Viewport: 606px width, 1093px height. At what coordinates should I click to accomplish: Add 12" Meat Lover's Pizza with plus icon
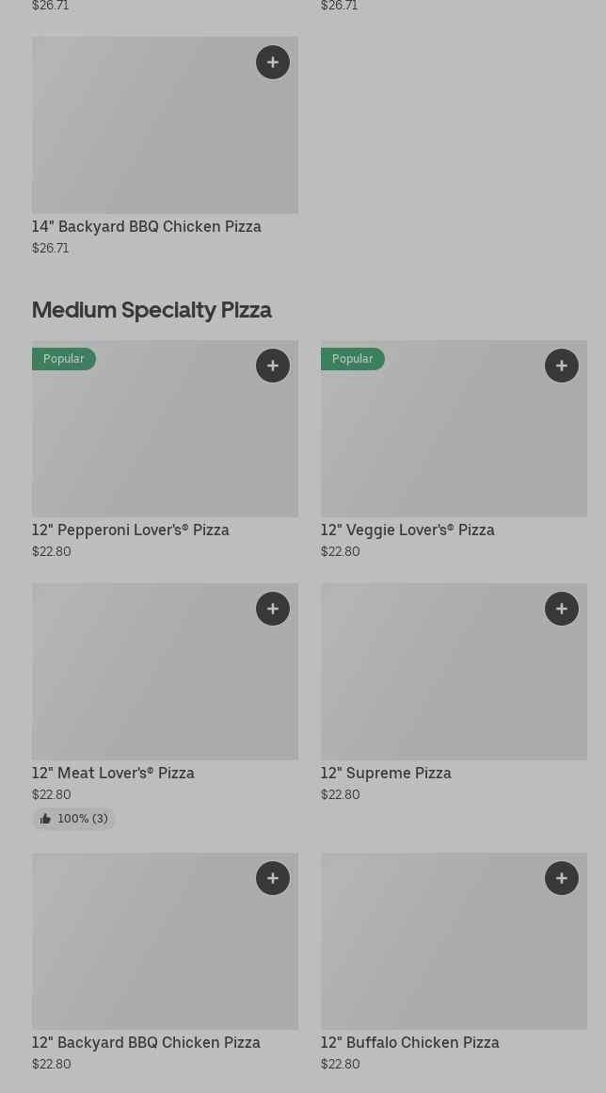[x=273, y=609]
